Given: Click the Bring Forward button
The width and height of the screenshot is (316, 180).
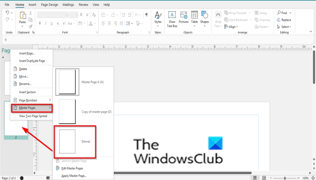Looking at the screenshot, I should point(235,13).
